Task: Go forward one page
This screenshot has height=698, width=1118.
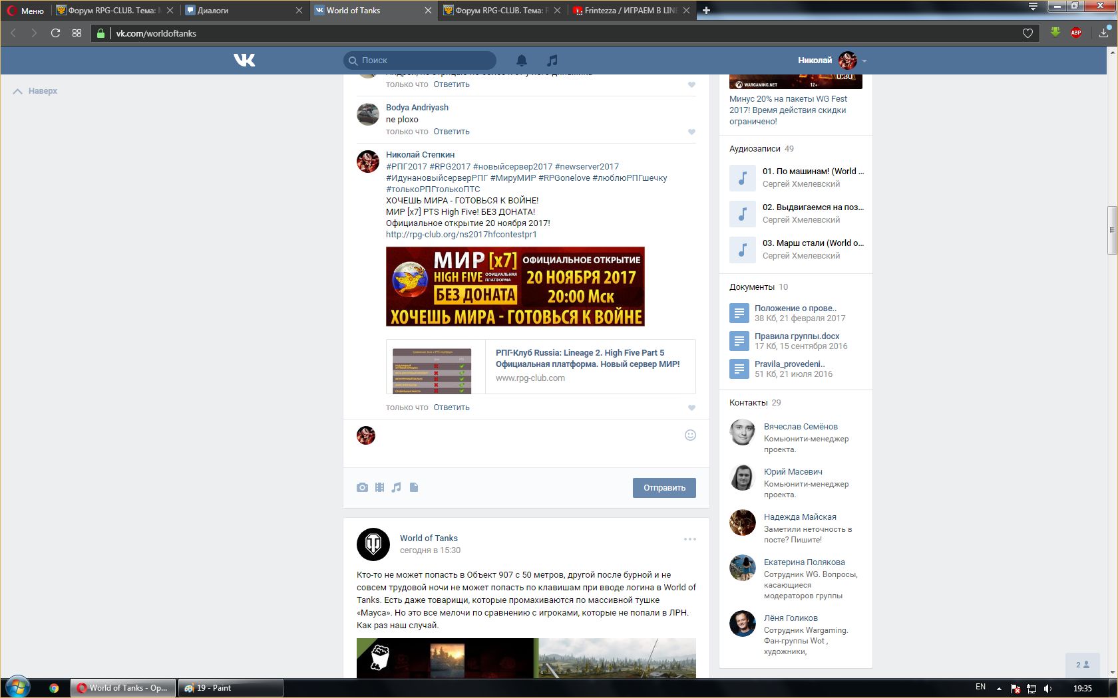Action: click(34, 33)
